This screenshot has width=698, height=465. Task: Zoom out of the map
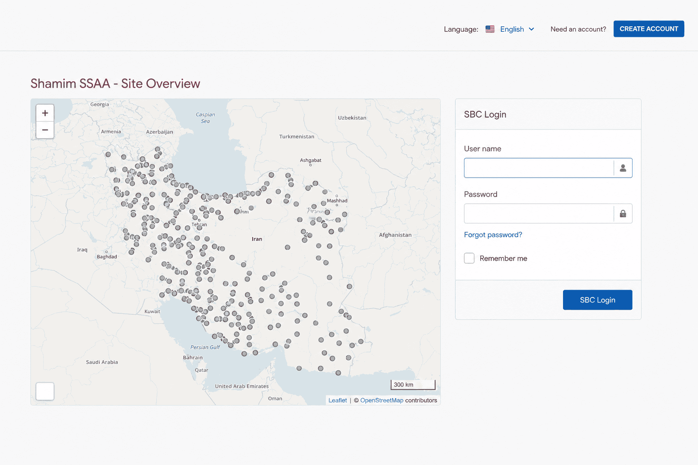pos(45,130)
